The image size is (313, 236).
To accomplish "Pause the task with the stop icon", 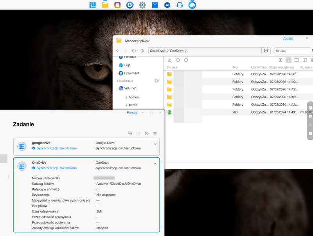I will (147, 133).
